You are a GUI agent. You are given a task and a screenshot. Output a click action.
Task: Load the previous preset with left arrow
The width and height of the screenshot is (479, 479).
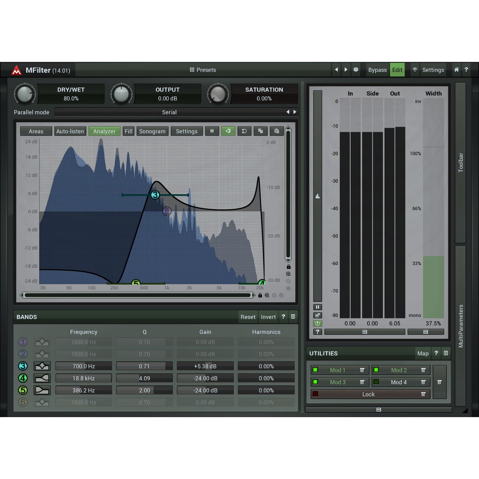click(x=336, y=70)
